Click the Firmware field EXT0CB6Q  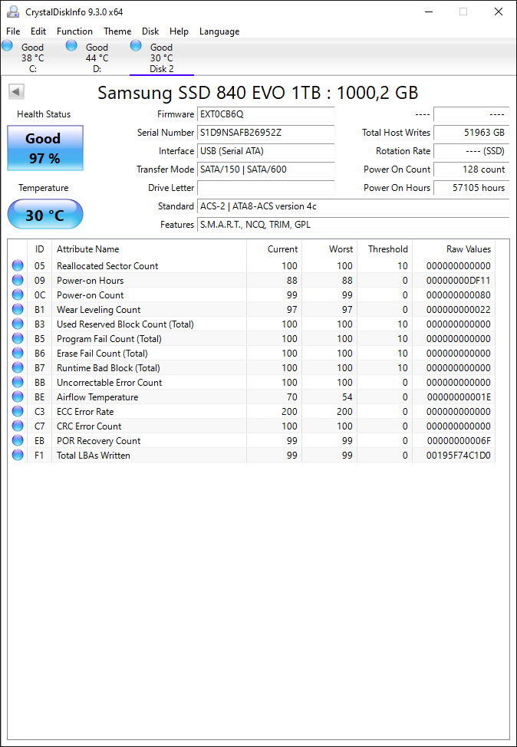coord(266,114)
